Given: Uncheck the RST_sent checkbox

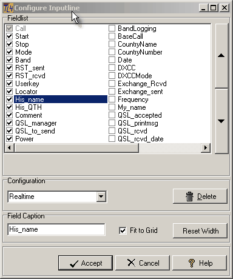Looking at the screenshot, I should [x=10, y=68].
